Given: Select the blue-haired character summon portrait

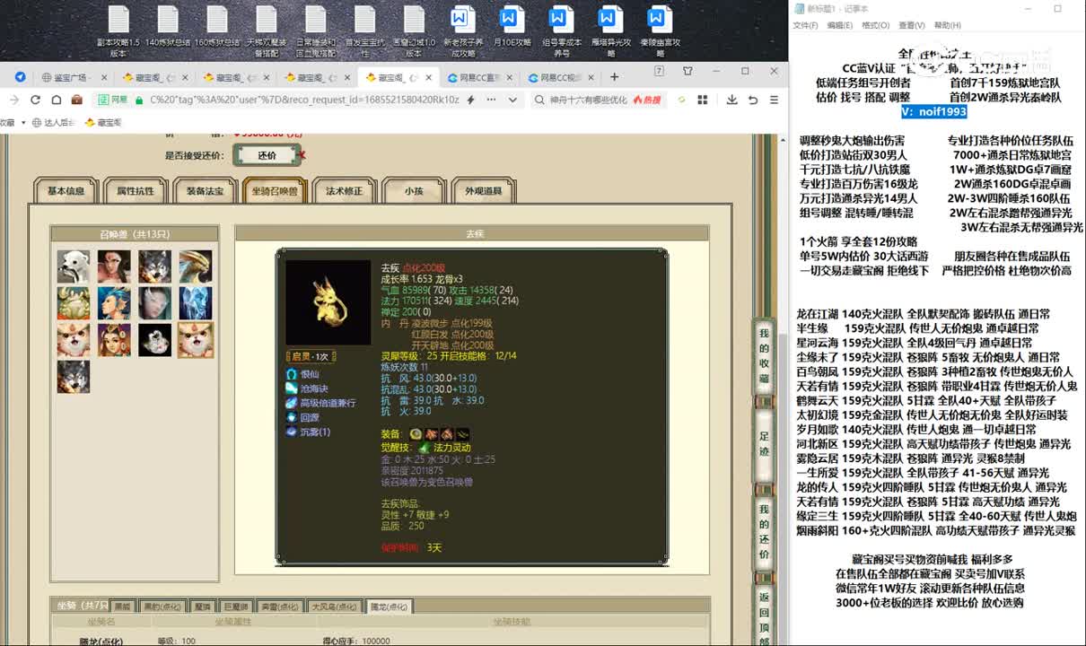Looking at the screenshot, I should (x=114, y=303).
